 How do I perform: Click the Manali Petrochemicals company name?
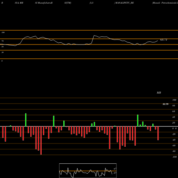(x=165, y=3)
